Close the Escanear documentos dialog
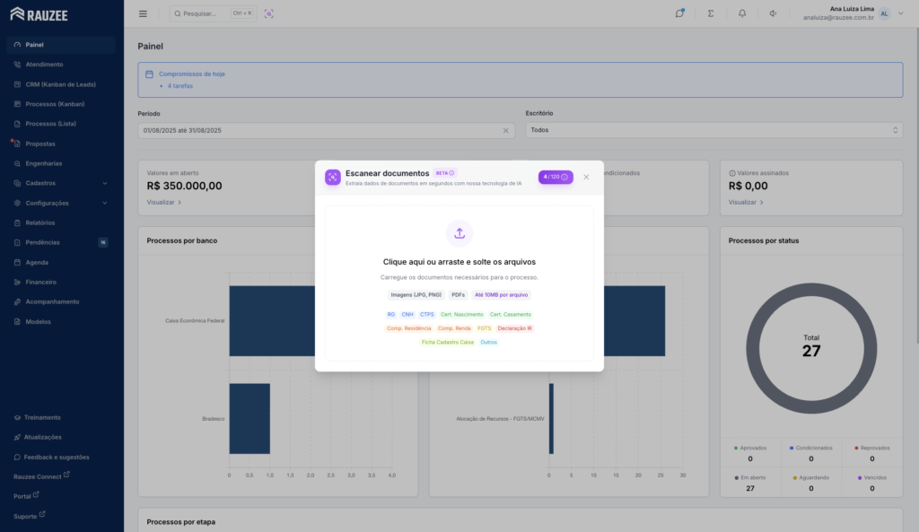This screenshot has width=919, height=532. pos(586,177)
